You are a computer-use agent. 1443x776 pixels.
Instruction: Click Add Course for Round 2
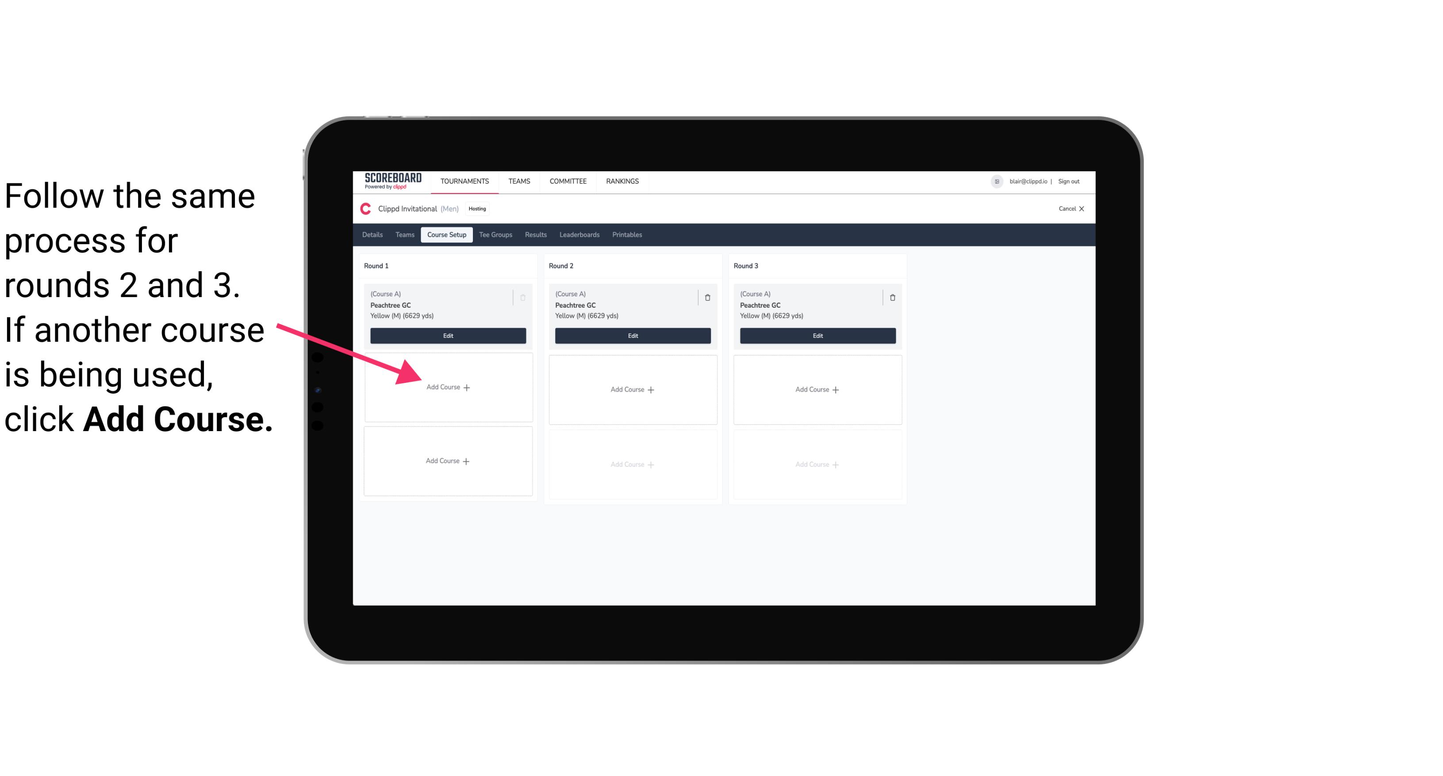[x=632, y=389]
